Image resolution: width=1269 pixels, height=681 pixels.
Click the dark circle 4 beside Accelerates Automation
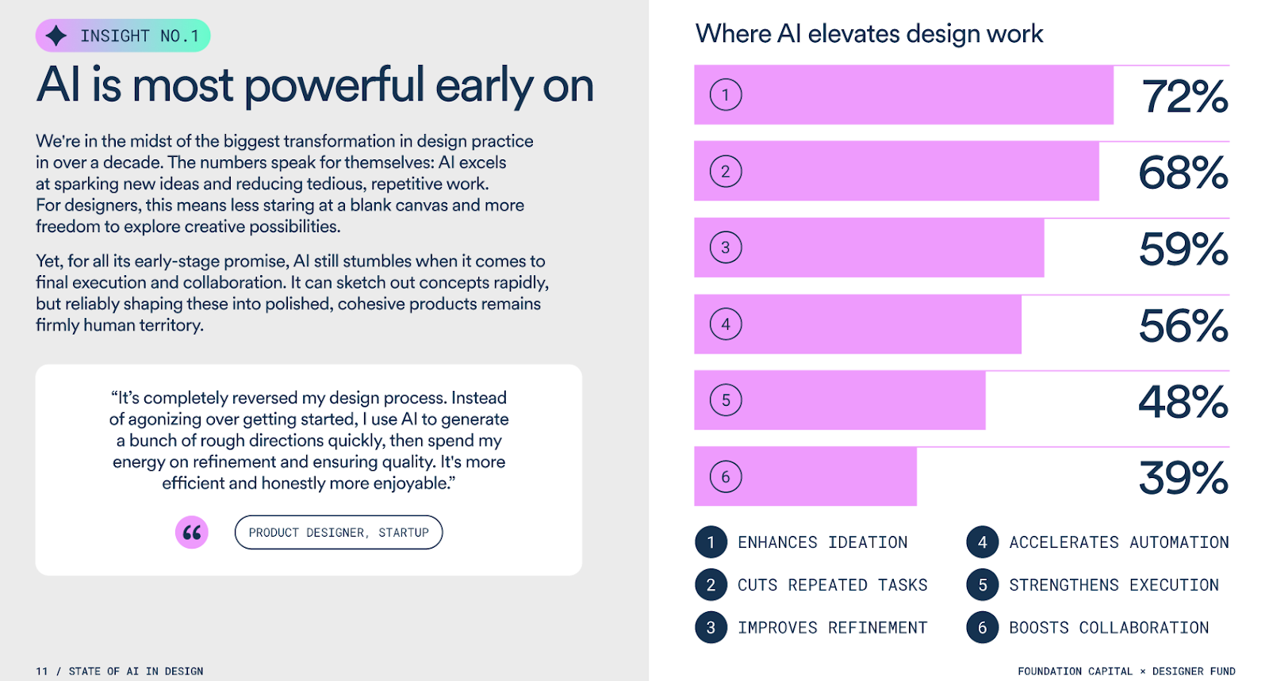(x=982, y=542)
